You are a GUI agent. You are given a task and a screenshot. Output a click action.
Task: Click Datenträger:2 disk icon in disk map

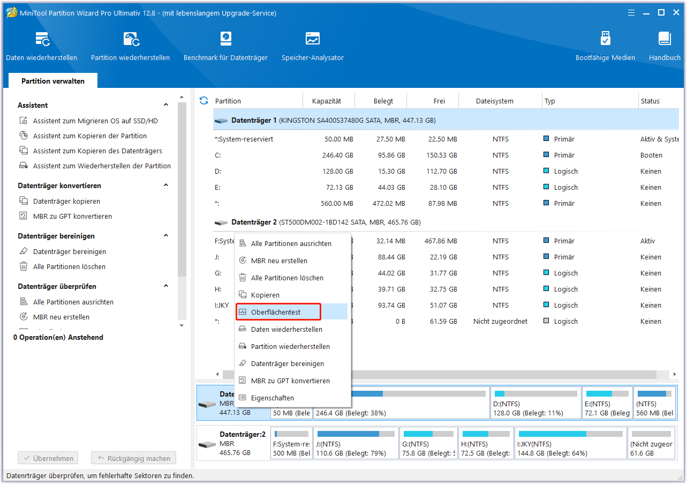(x=207, y=445)
